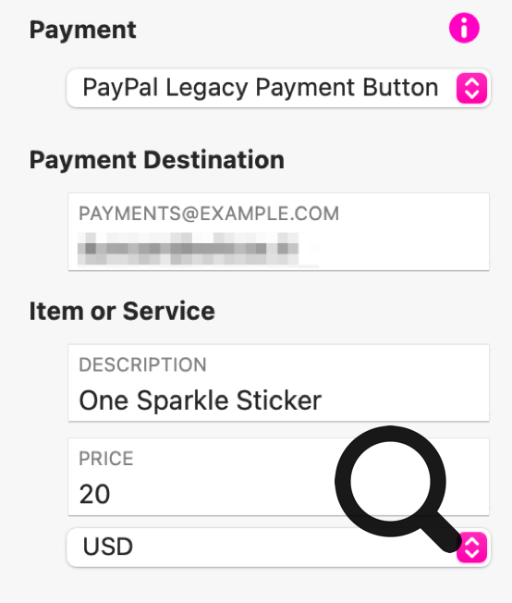Screen dimensions: 512x603
Task: Click inside the Description field
Action: pyautogui.click(x=279, y=383)
